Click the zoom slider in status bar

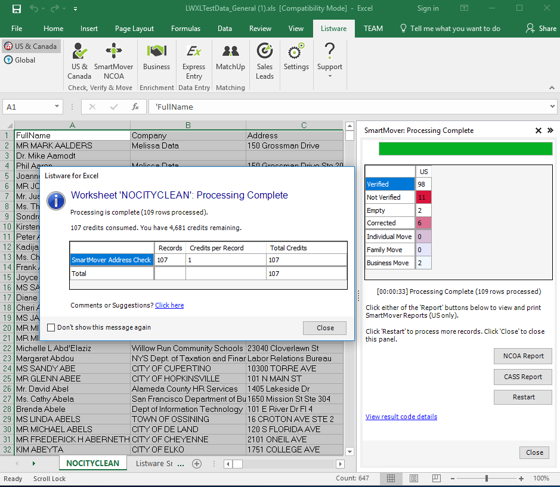(487, 479)
